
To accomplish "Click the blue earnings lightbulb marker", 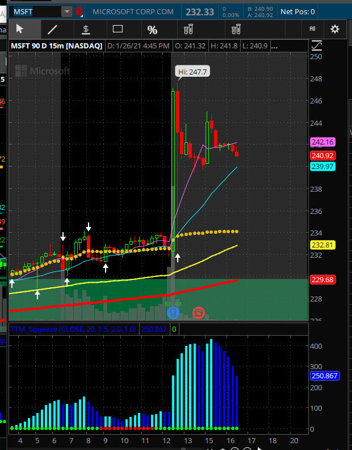I will pyautogui.click(x=174, y=312).
